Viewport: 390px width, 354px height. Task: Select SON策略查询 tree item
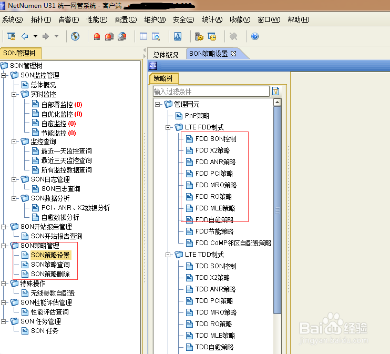pos(46,265)
